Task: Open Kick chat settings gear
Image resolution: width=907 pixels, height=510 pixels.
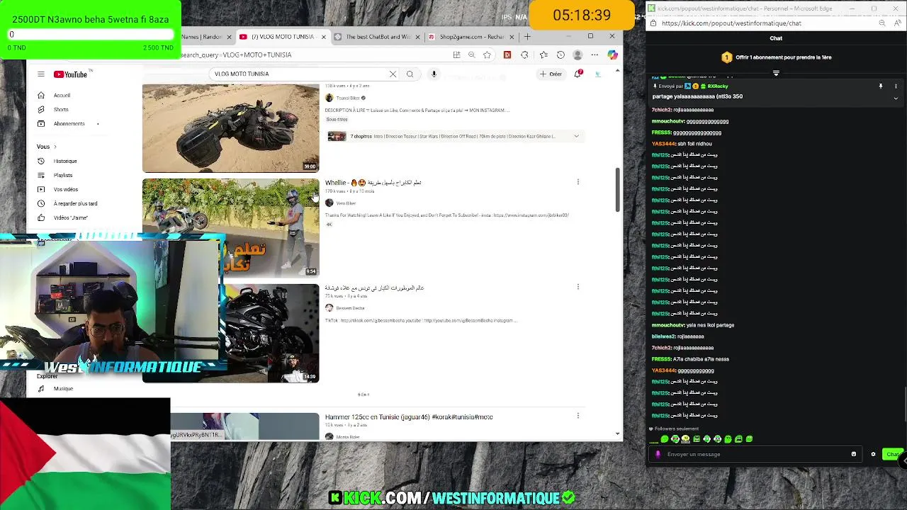Action: [873, 454]
